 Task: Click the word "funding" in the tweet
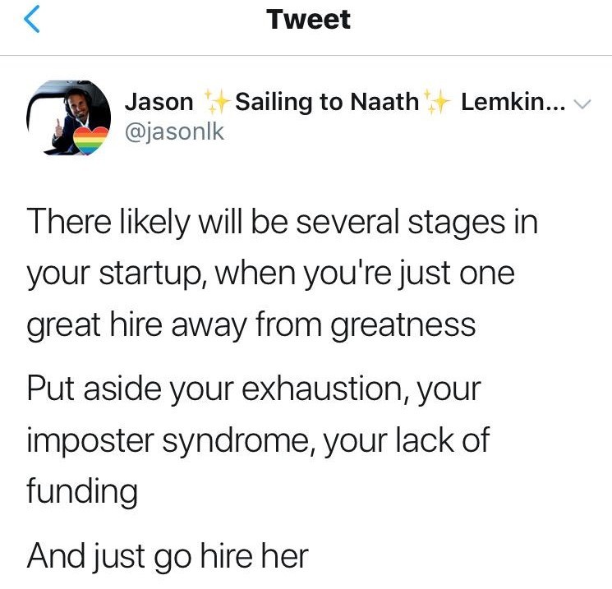81,492
